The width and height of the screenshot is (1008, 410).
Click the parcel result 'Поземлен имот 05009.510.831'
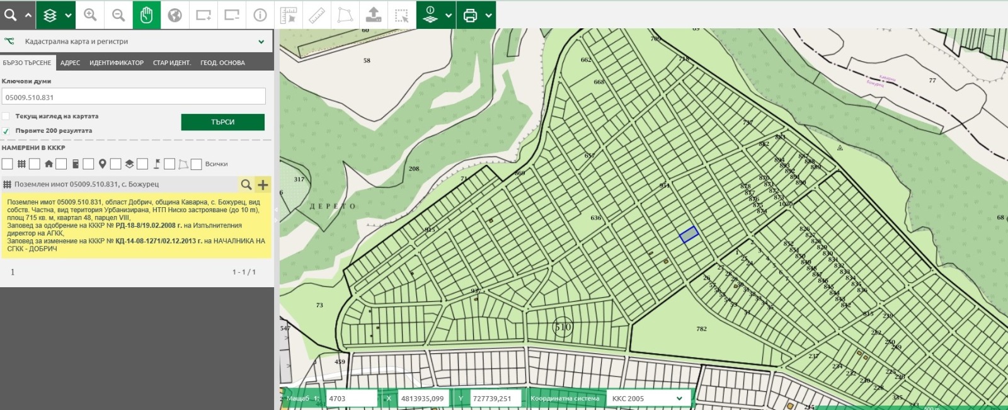[x=86, y=185]
